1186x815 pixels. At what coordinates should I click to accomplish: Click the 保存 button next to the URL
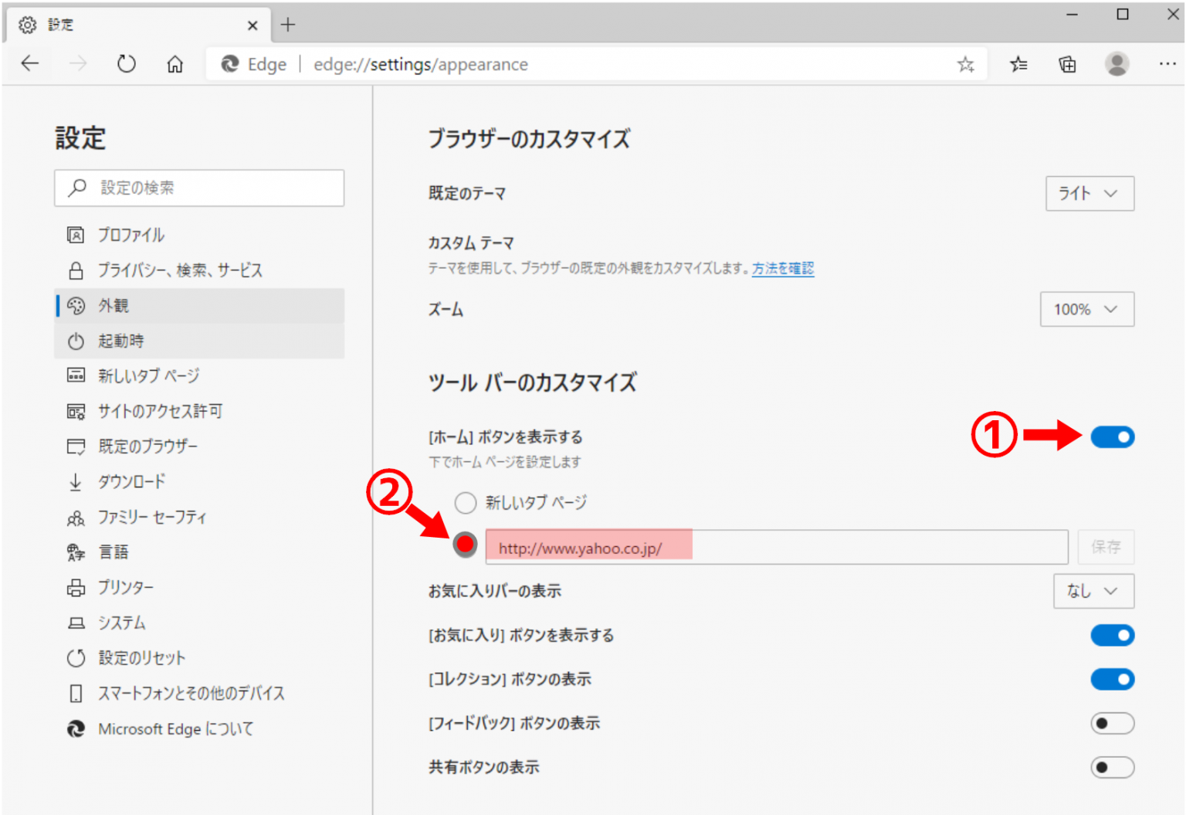click(1106, 547)
